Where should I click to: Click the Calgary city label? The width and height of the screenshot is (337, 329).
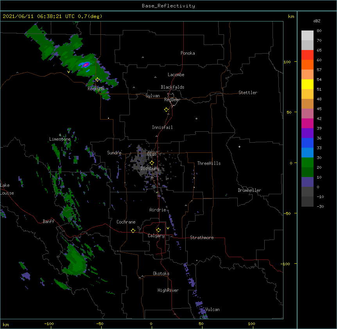pyautogui.click(x=156, y=236)
